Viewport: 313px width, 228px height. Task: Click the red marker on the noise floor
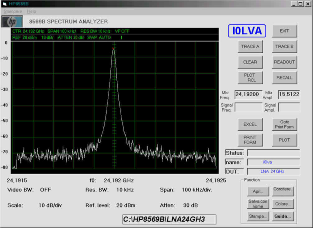(139, 145)
